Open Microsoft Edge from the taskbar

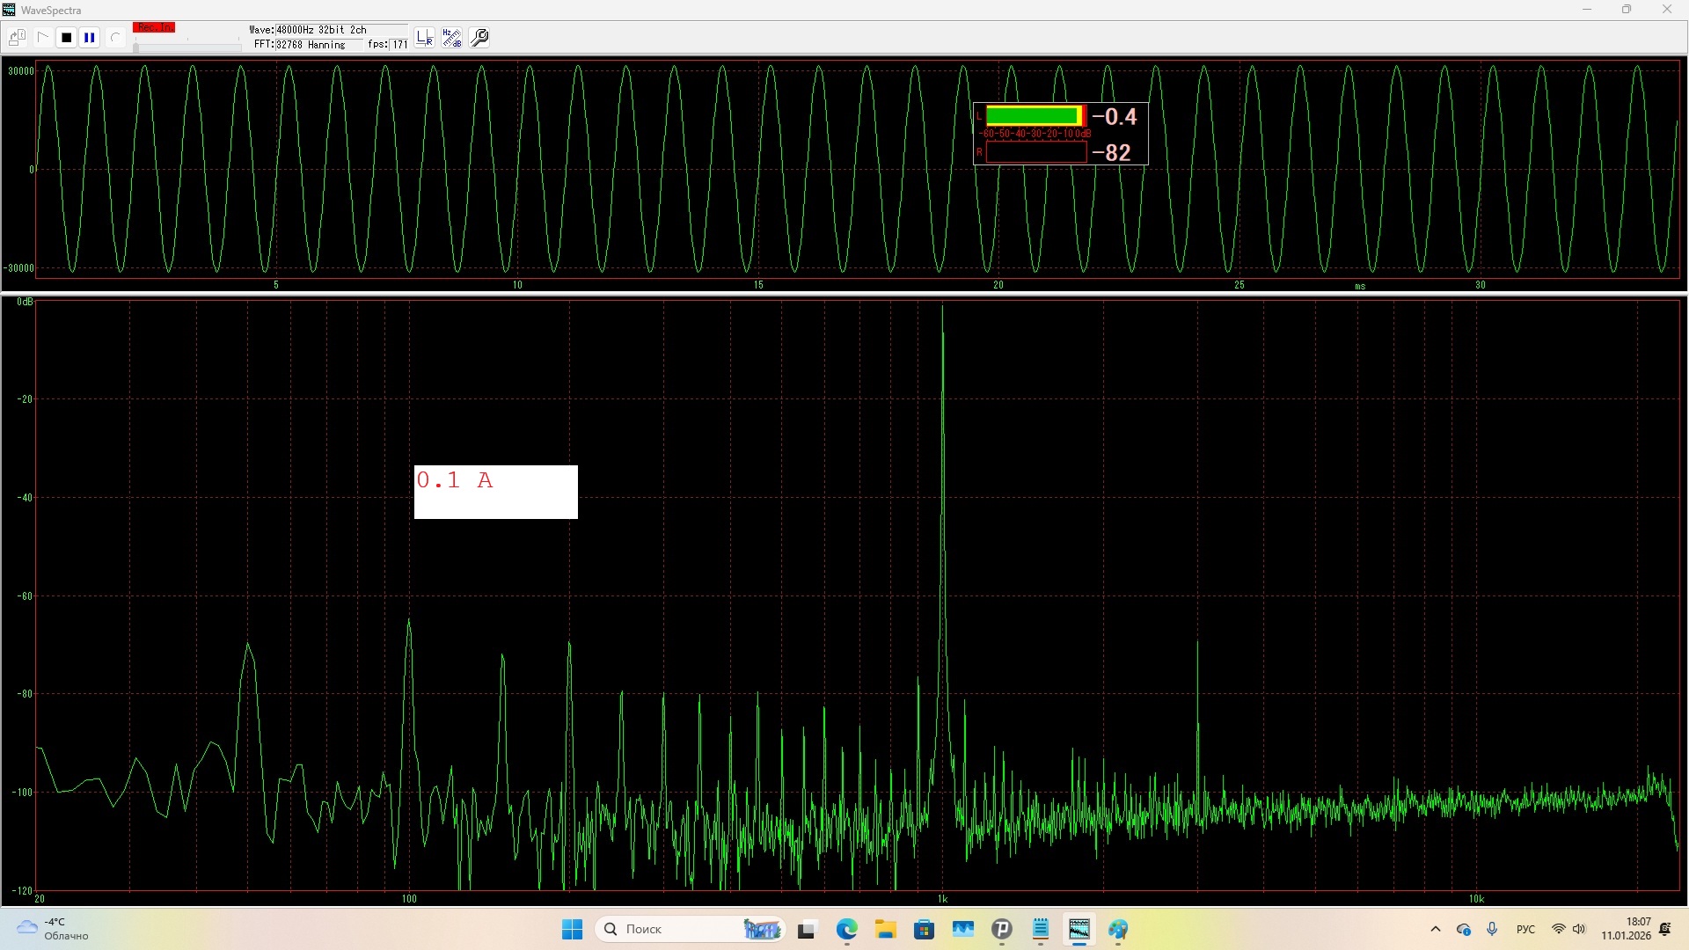pos(846,929)
